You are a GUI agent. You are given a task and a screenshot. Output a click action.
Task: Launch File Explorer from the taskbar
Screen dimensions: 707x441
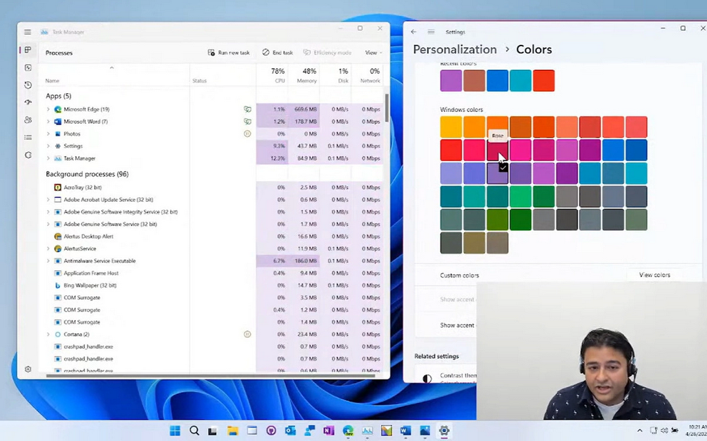click(x=233, y=431)
